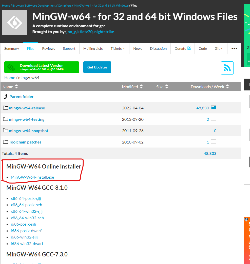Click the 2022-04-04 modified date

pos(133,108)
